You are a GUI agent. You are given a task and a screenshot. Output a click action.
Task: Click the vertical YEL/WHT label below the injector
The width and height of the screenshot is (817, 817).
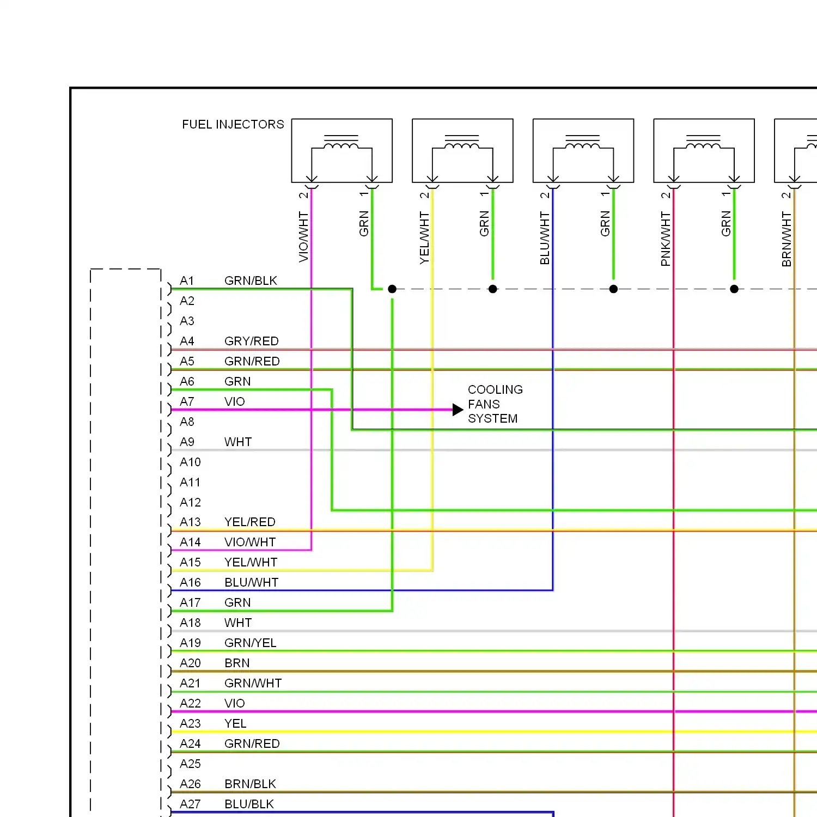424,238
